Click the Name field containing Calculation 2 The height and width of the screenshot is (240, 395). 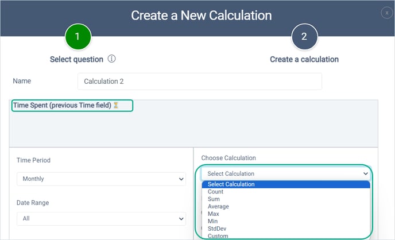pos(200,82)
